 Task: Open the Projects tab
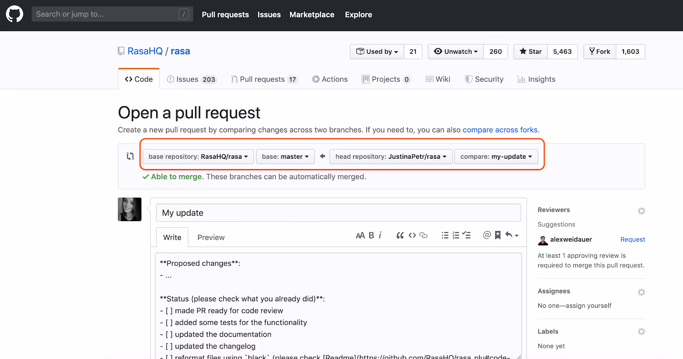point(386,79)
